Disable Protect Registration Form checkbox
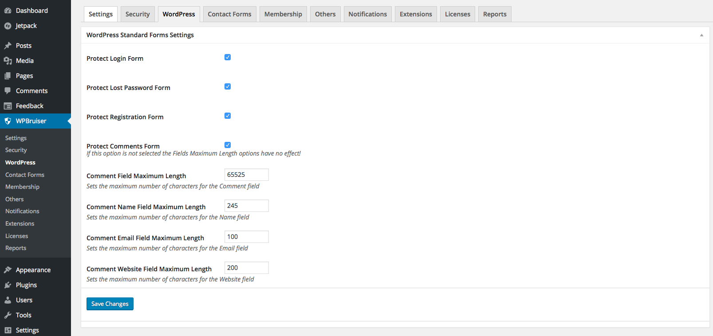 (228, 116)
